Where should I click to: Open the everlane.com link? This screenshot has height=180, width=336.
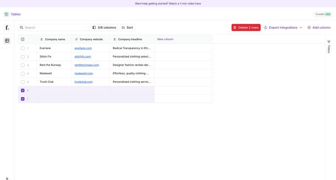(x=83, y=48)
